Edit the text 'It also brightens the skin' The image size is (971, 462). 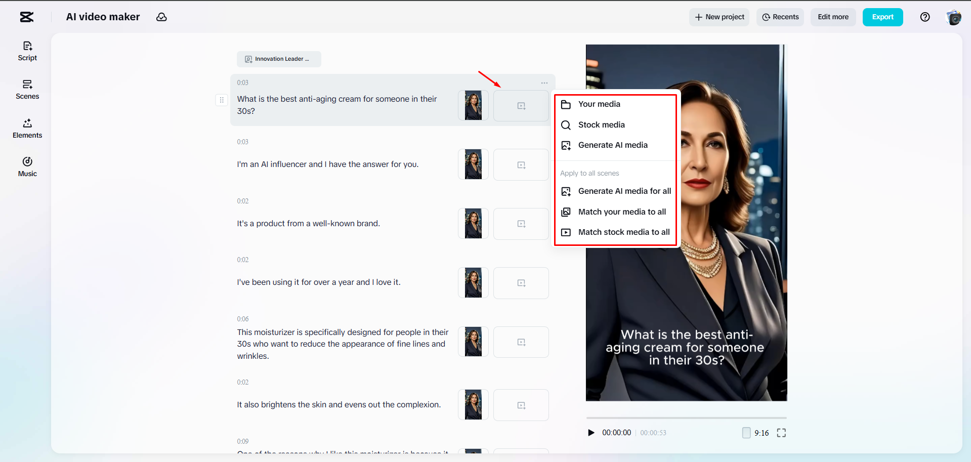(x=339, y=405)
